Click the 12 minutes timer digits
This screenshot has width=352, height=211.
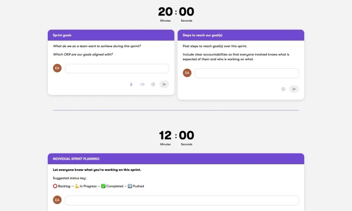[x=165, y=136]
